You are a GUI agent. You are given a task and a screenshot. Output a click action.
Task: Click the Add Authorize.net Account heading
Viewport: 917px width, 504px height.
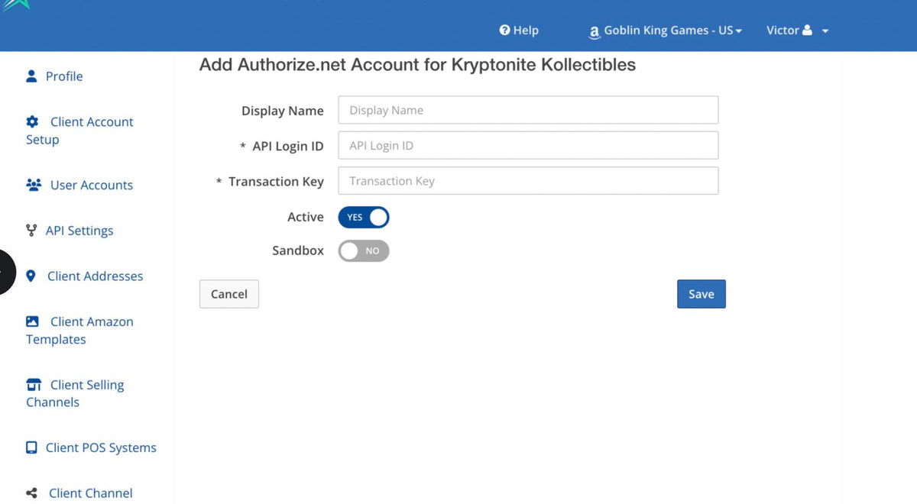(417, 65)
